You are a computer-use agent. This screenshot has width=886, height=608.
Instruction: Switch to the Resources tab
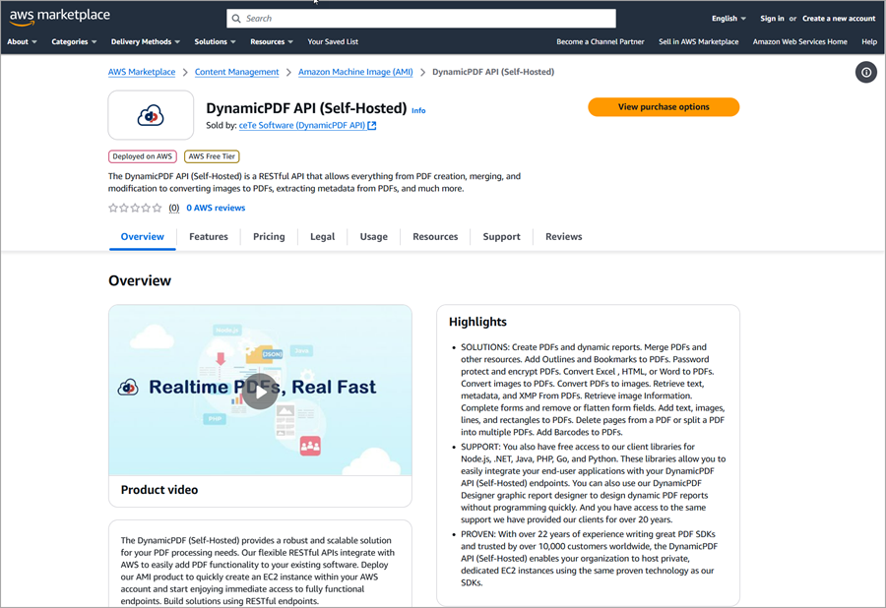[x=435, y=236]
